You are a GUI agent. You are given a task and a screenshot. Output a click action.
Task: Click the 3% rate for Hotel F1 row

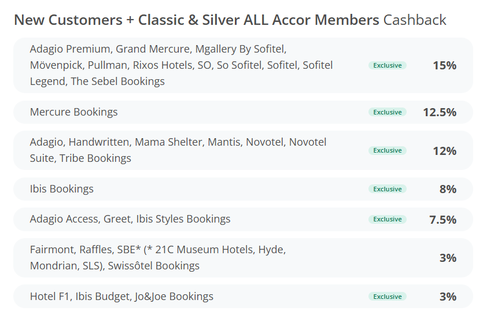(448, 297)
